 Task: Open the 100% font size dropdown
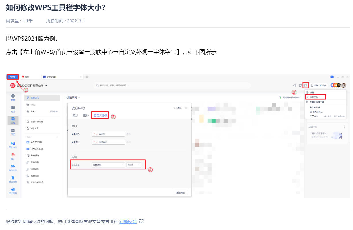tap(134, 165)
